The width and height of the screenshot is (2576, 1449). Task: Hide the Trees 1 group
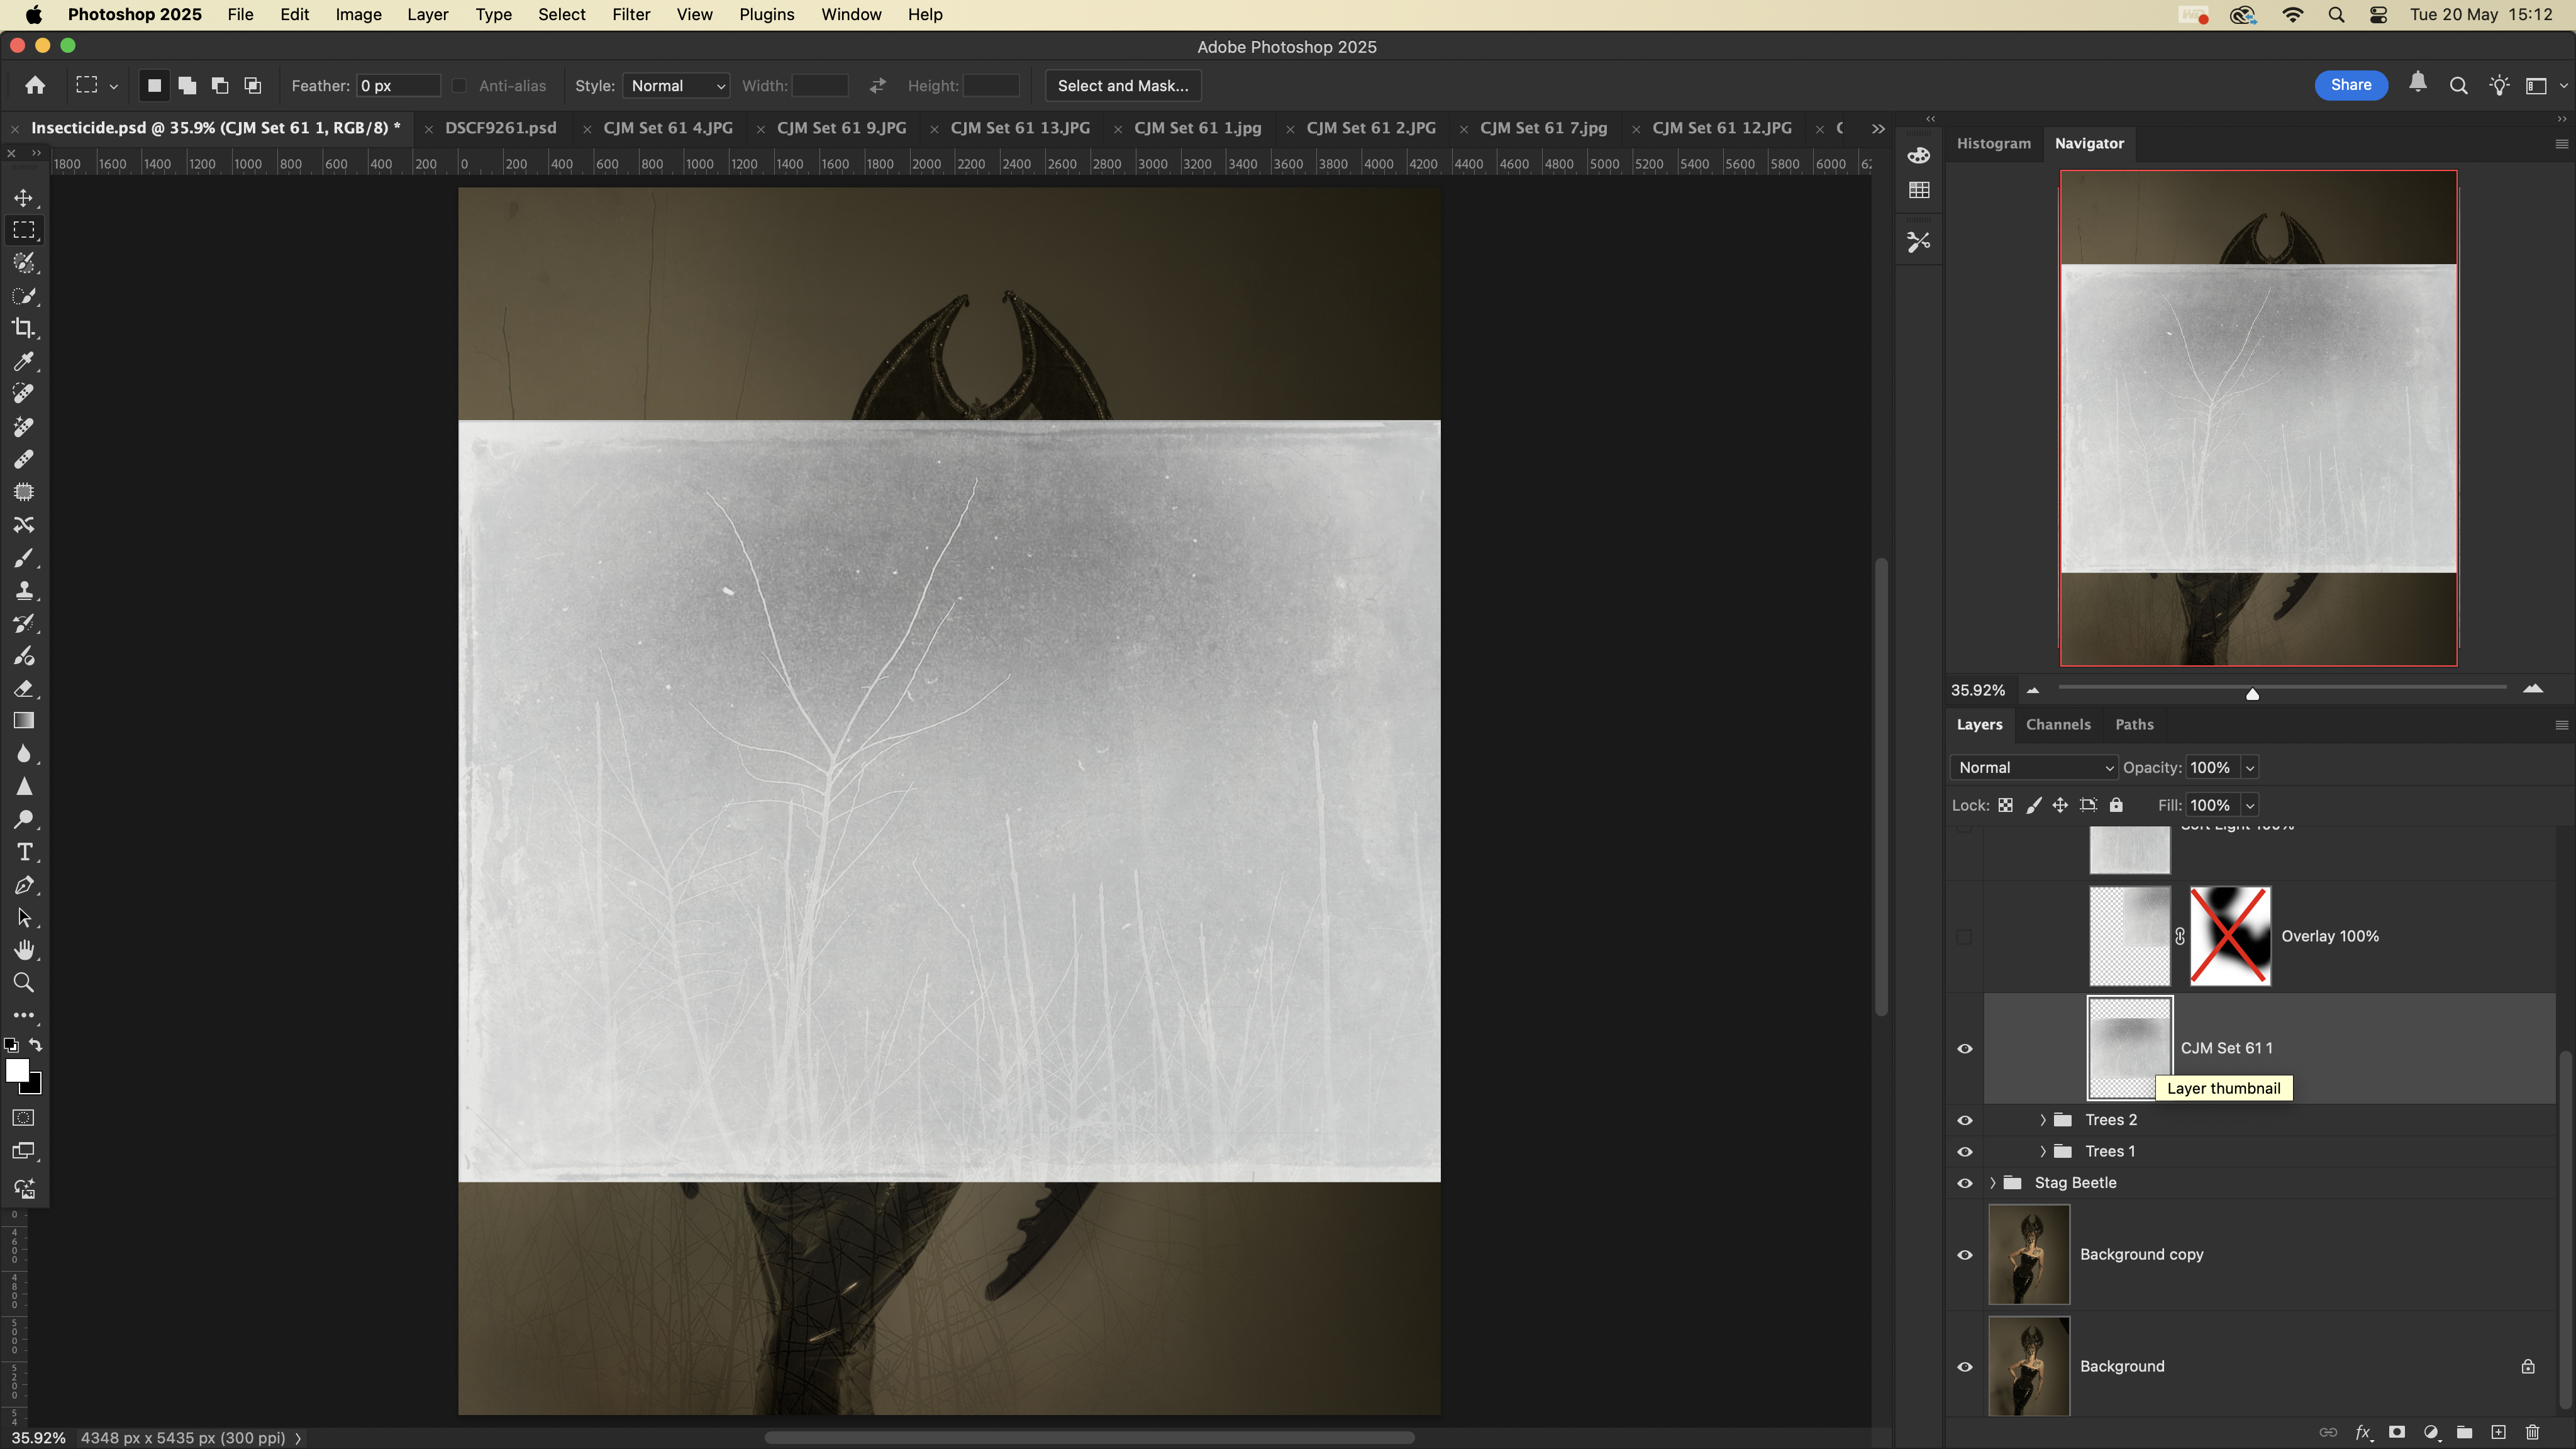click(1964, 1151)
